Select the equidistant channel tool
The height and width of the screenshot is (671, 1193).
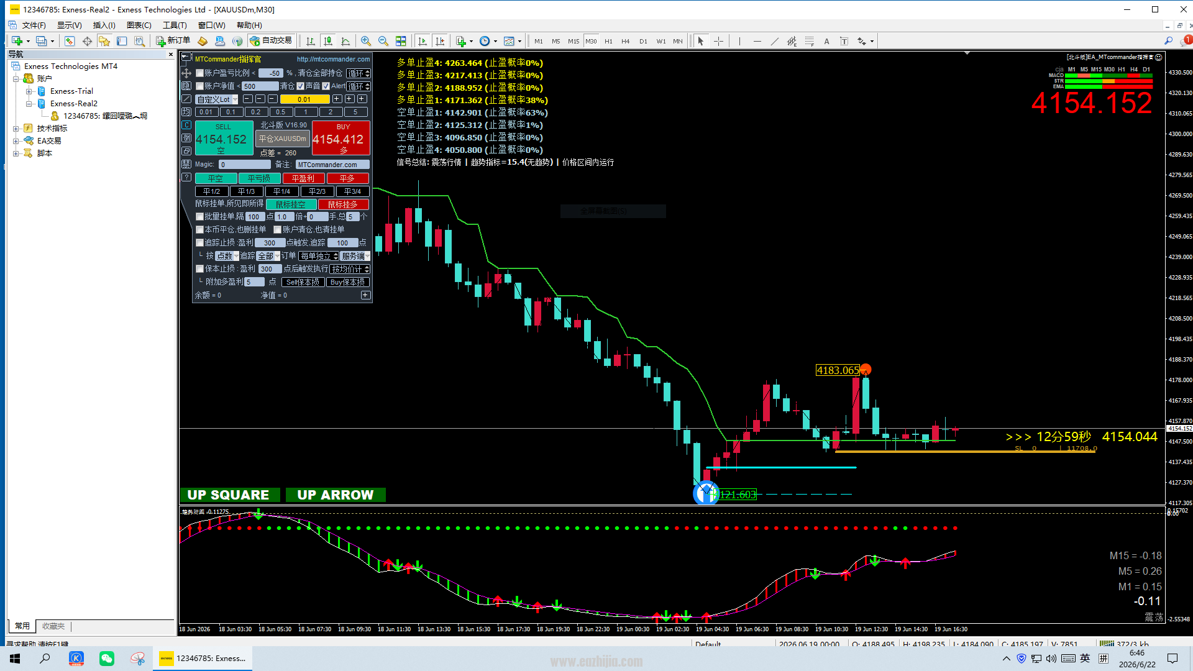792,41
